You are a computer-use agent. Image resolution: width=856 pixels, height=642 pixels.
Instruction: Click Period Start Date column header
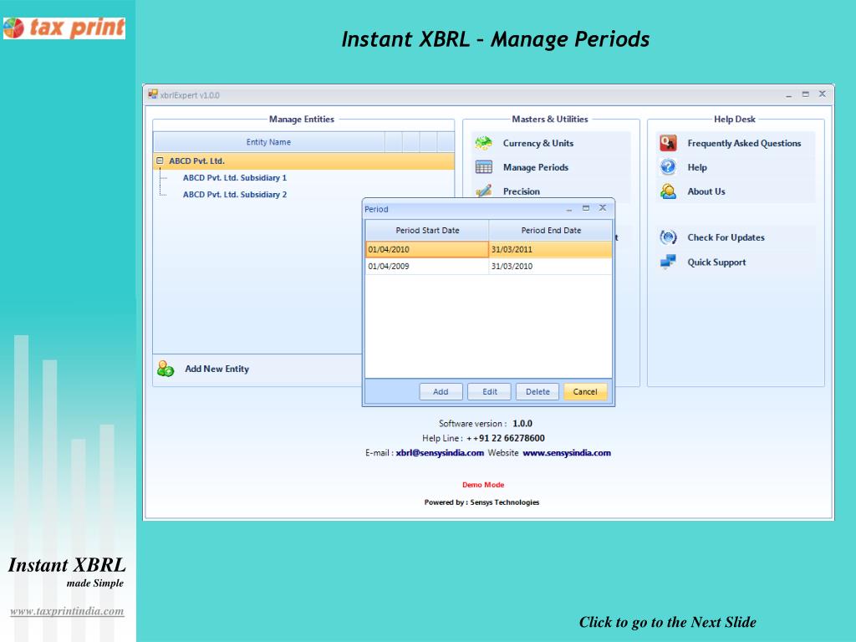(x=427, y=231)
